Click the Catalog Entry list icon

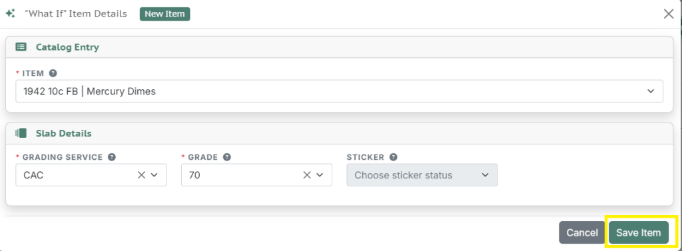pos(21,47)
